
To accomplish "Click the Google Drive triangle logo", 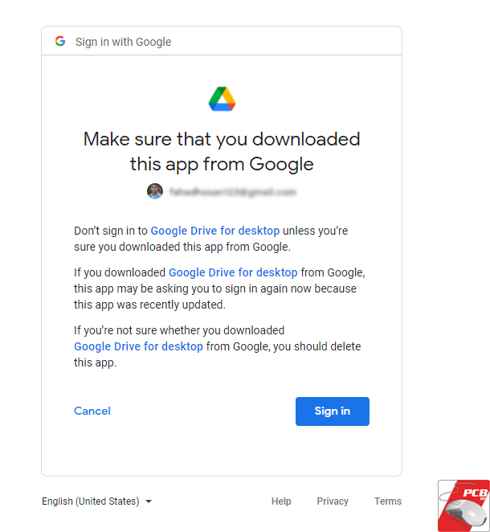I will (223, 99).
